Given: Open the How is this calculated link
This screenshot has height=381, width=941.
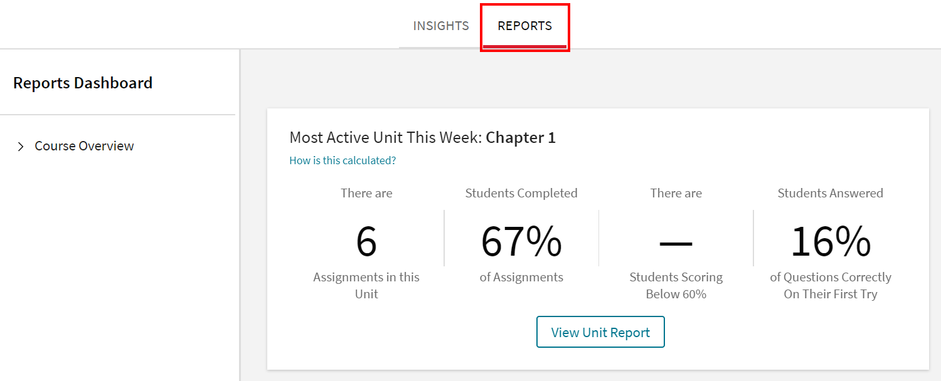Looking at the screenshot, I should point(343,160).
